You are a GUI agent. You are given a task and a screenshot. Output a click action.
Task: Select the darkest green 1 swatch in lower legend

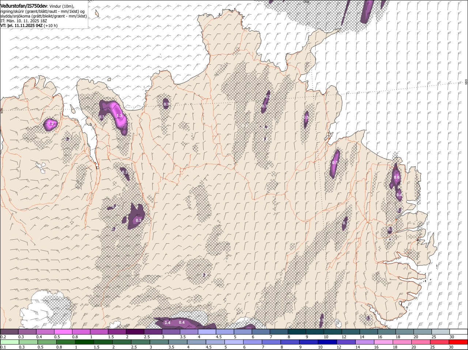click(x=84, y=342)
